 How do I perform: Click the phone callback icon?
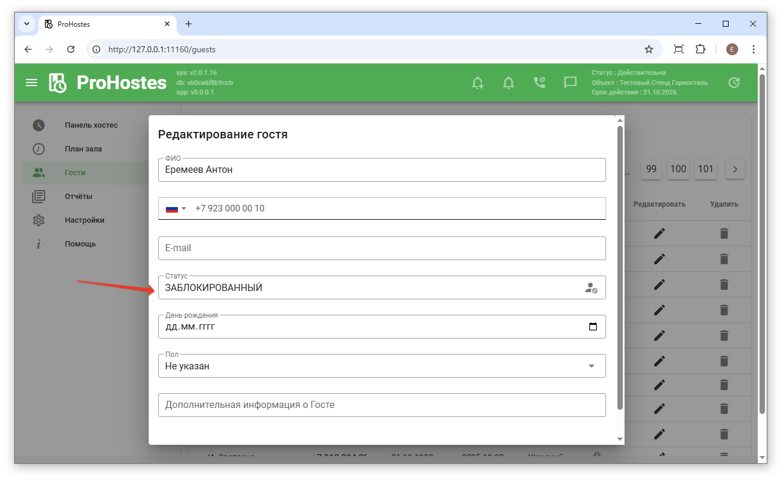(x=540, y=83)
